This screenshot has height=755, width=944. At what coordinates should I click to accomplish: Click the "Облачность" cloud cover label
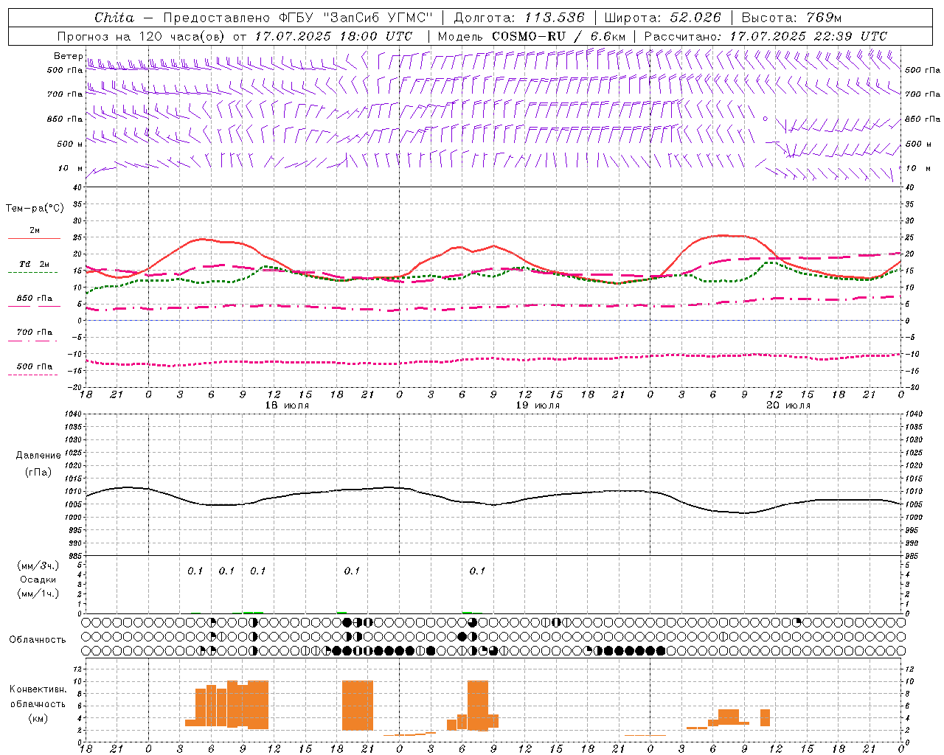point(38,640)
